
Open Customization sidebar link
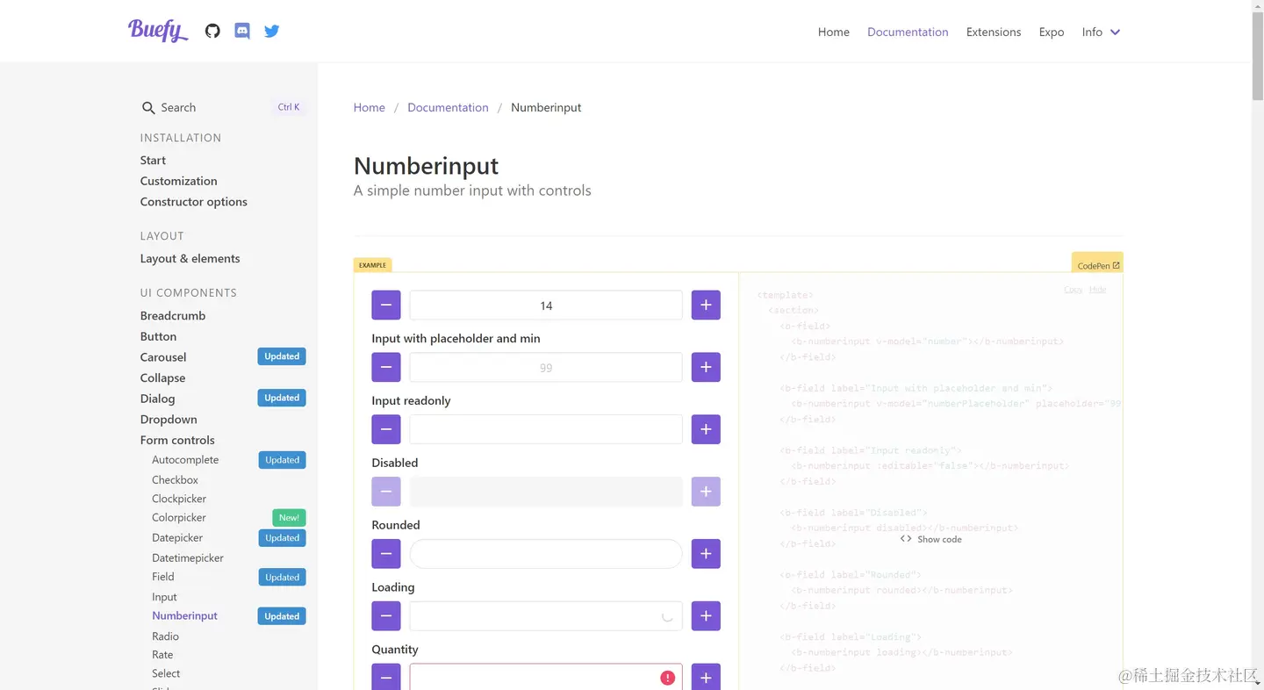[178, 181]
